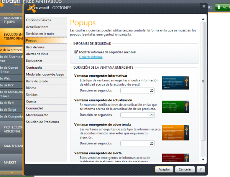This screenshot has height=177, width=230.
Task: Select Escudo Web item in main window
Action: point(11,78)
